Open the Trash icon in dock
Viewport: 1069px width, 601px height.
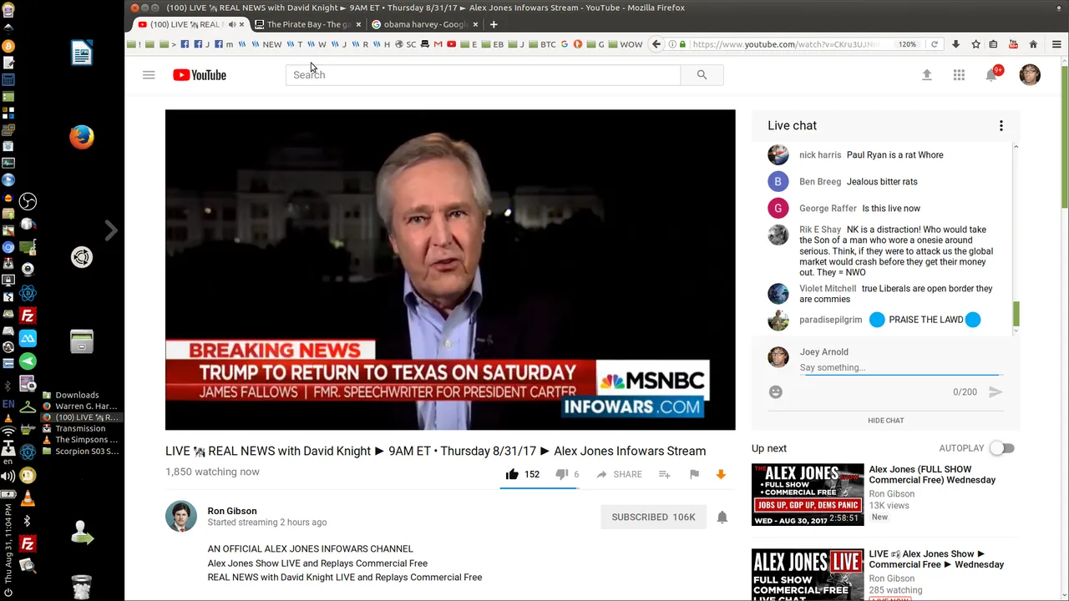(x=82, y=586)
